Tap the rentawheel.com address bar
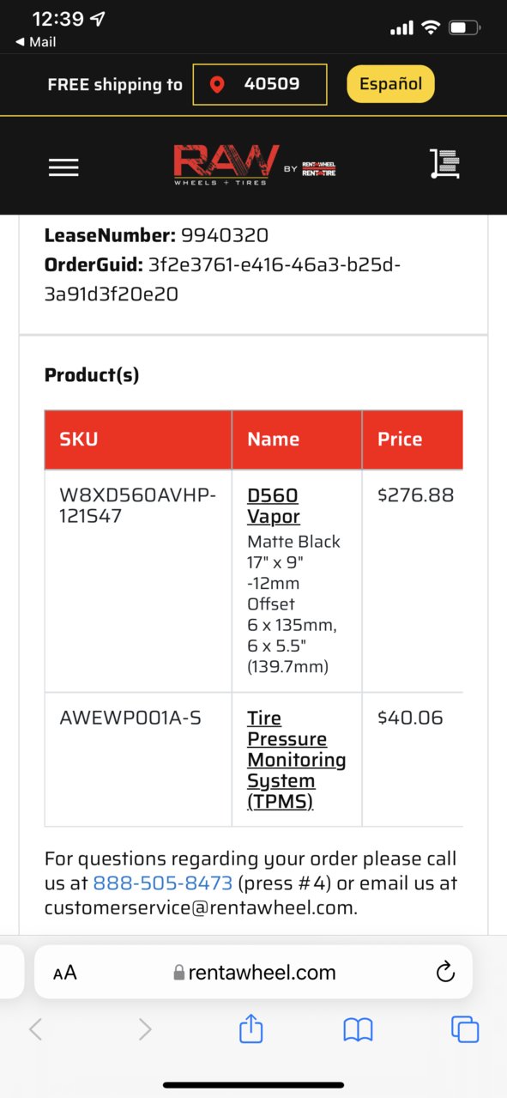Image resolution: width=507 pixels, height=1098 pixels. click(254, 972)
